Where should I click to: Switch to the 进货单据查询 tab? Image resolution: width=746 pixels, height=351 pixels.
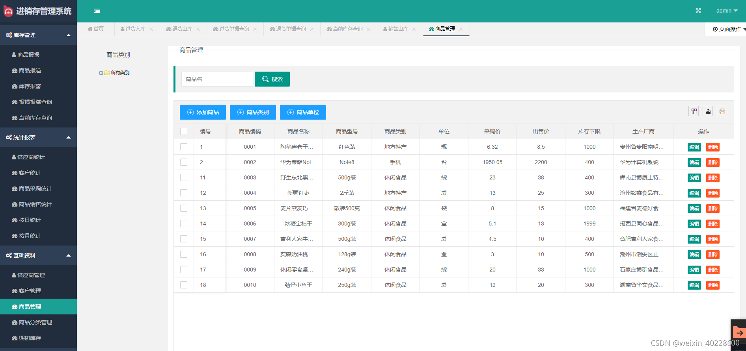click(231, 29)
